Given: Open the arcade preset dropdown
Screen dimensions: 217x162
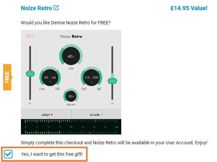Looking at the screenshot, I should (96, 114).
